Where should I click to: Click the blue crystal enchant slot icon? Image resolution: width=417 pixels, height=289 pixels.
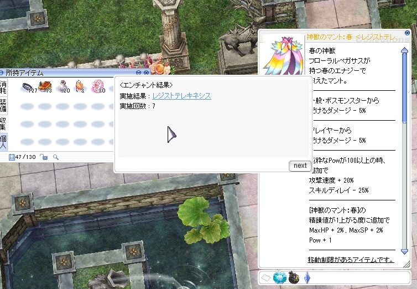(307, 277)
